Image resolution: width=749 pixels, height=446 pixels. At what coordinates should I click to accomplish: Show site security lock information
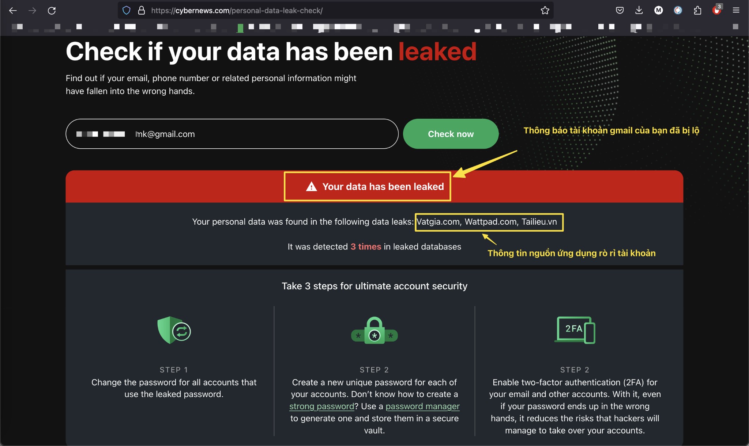click(x=142, y=11)
